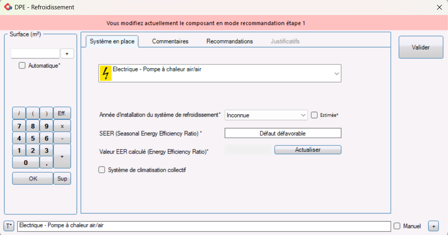Open the Recommandations tab

click(229, 41)
